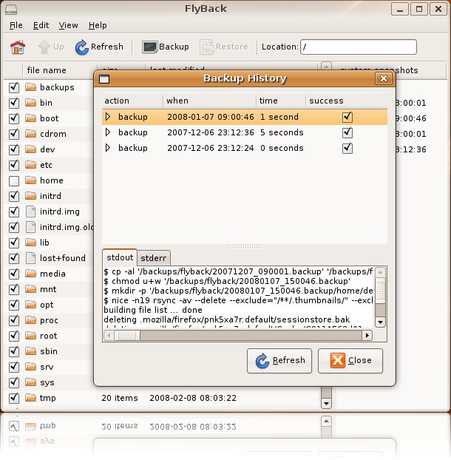Sort by the time column header
Screen dimensions: 451x460
(281, 101)
